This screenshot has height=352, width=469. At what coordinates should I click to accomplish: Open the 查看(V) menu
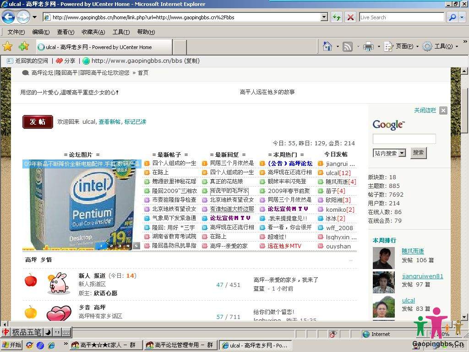(65, 32)
